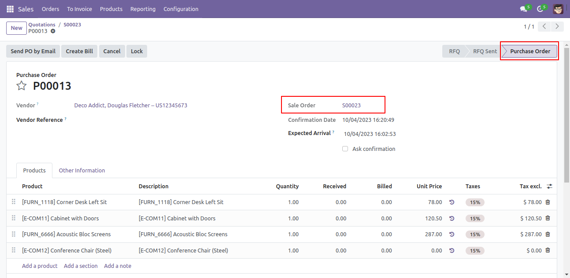Click the Expected Arrival date field

[370, 134]
